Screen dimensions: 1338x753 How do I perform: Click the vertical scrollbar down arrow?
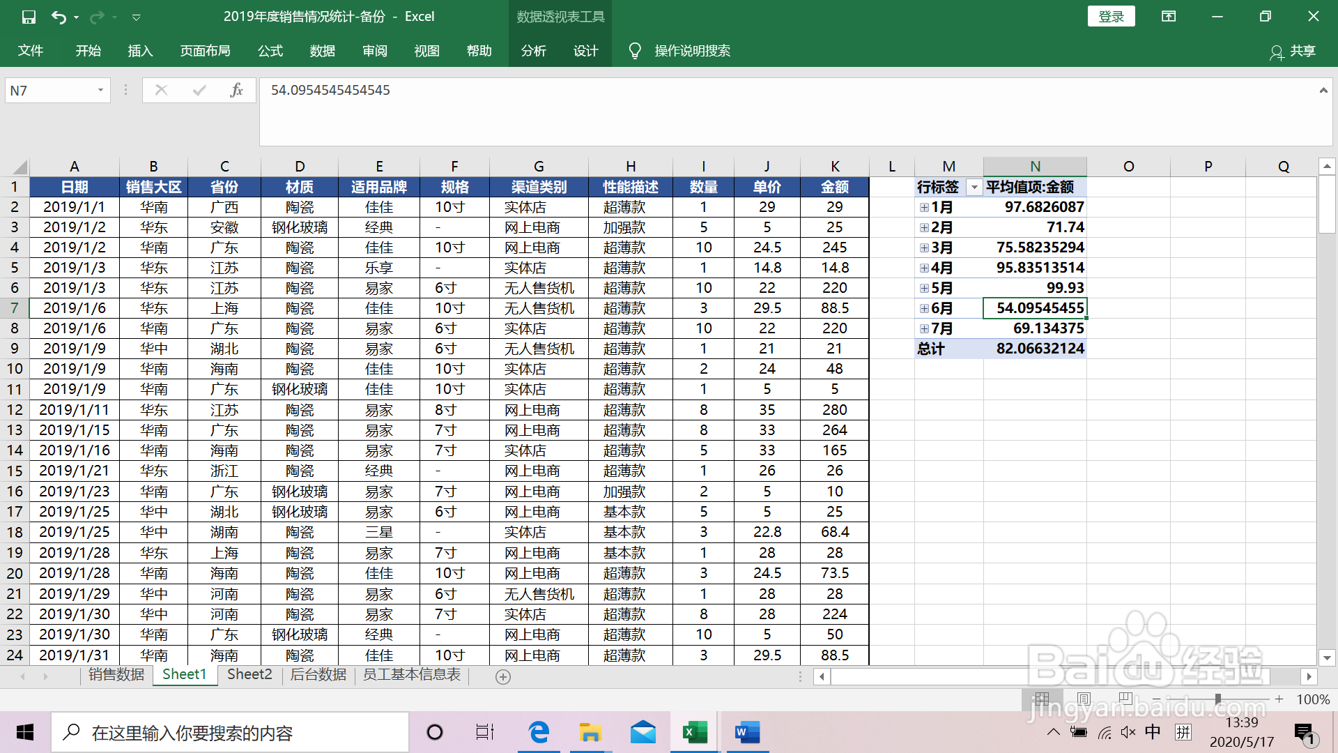click(x=1327, y=657)
